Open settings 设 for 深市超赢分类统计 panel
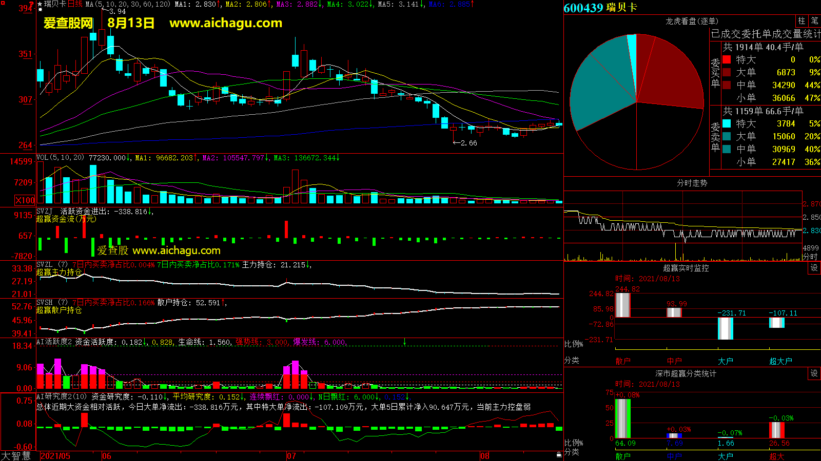The width and height of the screenshot is (821, 461). tap(814, 373)
